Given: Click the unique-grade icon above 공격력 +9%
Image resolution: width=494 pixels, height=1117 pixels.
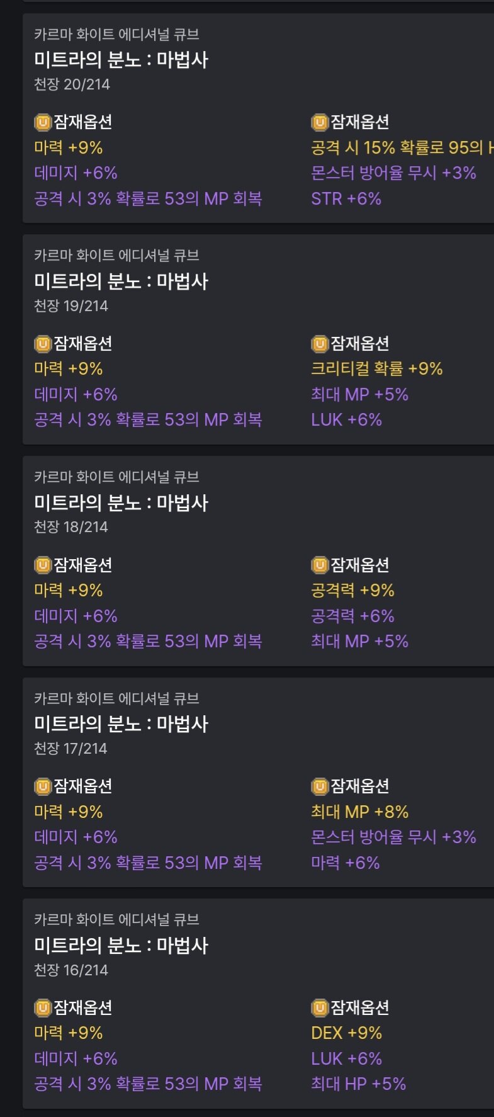Looking at the screenshot, I should [320, 565].
